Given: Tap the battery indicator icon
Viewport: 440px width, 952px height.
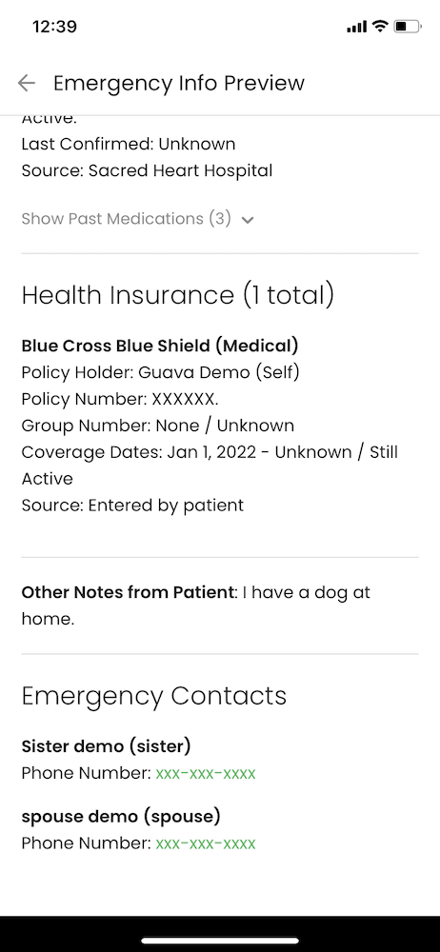Looking at the screenshot, I should point(408,26).
